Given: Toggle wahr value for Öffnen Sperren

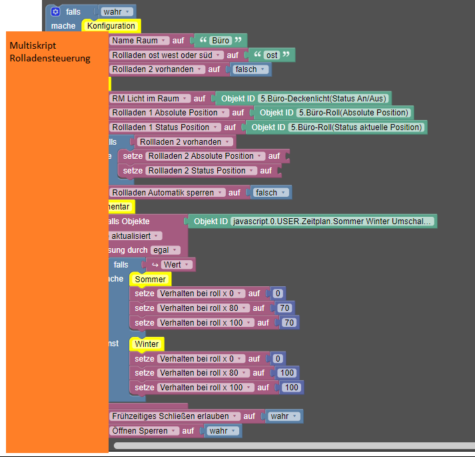Looking at the screenshot, I should coord(223,430).
